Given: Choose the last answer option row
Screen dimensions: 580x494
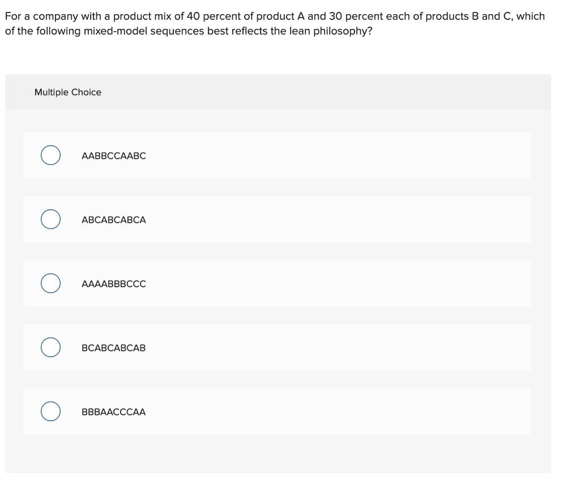Looking at the screenshot, I should coord(277,411).
